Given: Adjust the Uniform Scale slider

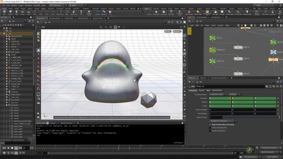Looking at the screenshot, I should (251, 117).
